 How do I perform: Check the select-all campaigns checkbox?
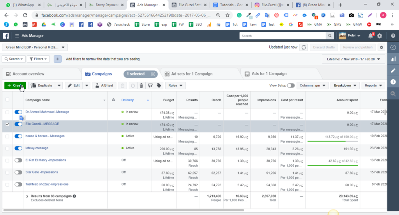tap(7, 100)
